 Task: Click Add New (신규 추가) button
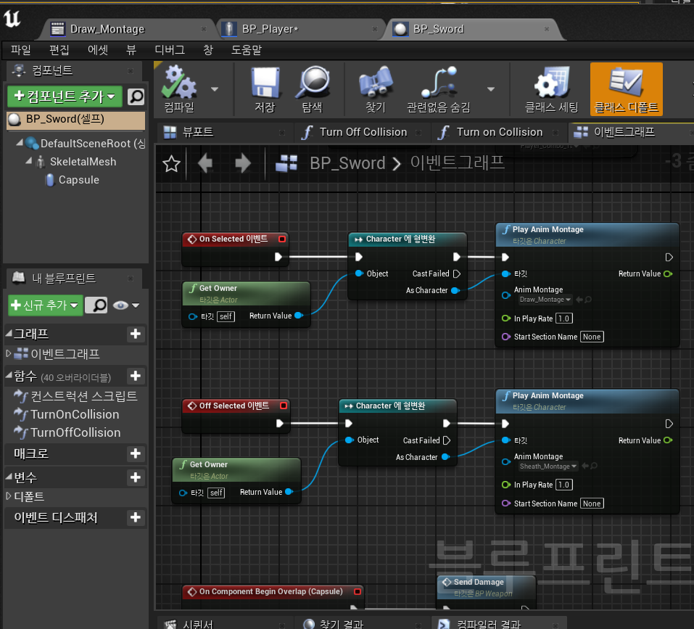point(45,305)
